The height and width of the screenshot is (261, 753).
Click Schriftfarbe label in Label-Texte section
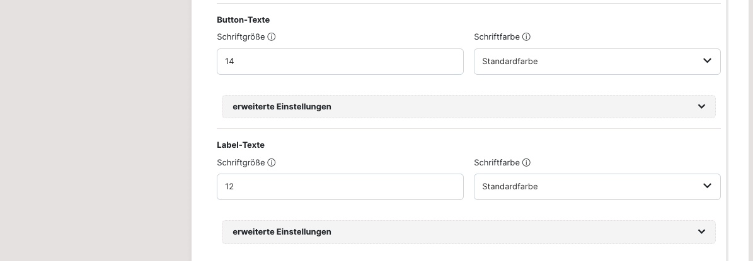497,163
